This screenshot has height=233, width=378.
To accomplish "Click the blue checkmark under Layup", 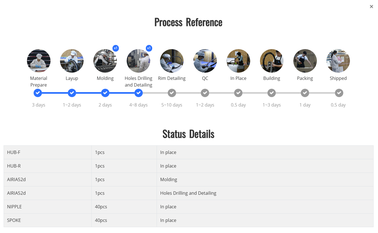I will click(72, 93).
